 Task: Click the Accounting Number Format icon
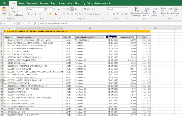click(108, 14)
